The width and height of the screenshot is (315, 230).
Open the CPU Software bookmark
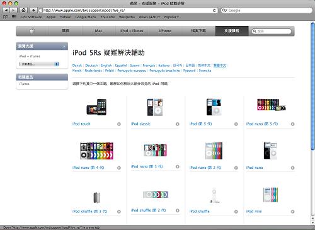point(31,17)
